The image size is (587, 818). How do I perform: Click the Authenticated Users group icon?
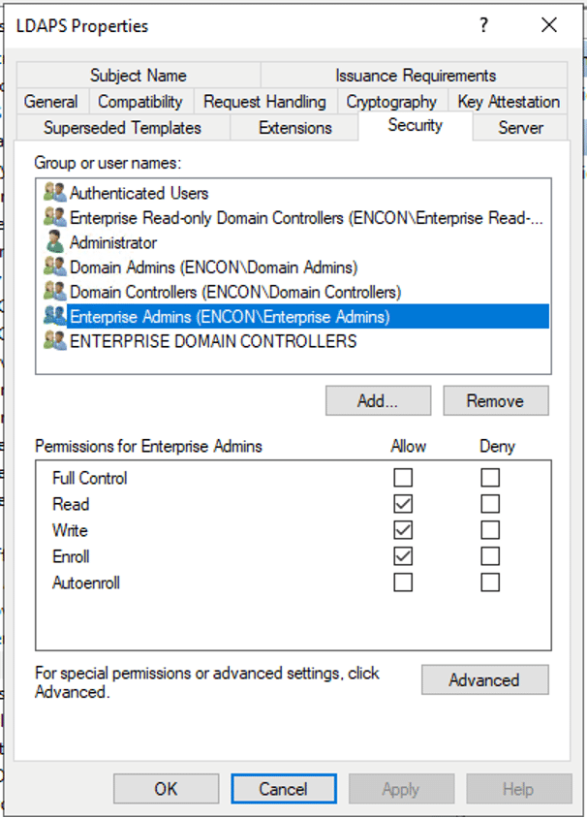55,193
